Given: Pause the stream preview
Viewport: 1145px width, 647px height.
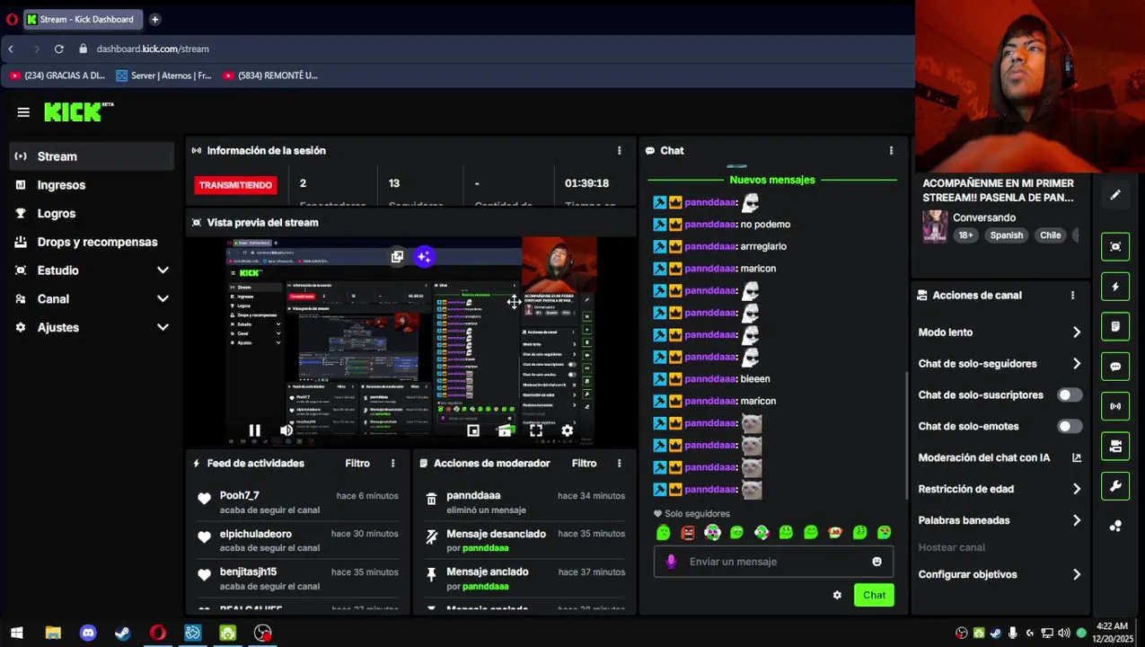Looking at the screenshot, I should pyautogui.click(x=254, y=431).
